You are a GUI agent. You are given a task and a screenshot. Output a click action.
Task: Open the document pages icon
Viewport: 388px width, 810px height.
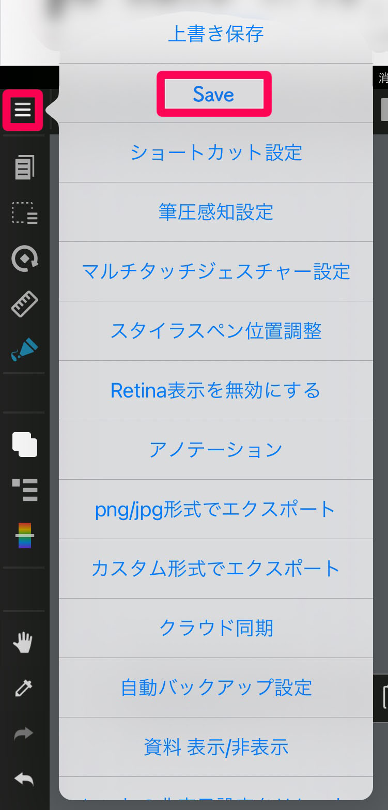24,167
